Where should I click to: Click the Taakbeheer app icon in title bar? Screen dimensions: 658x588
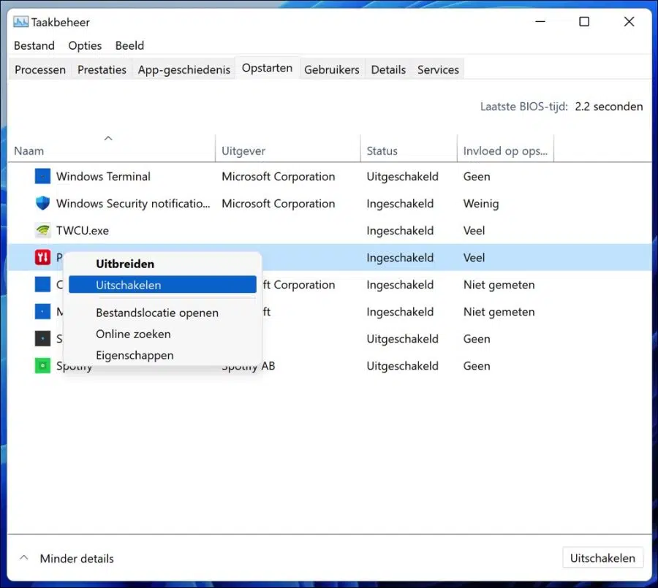click(20, 22)
